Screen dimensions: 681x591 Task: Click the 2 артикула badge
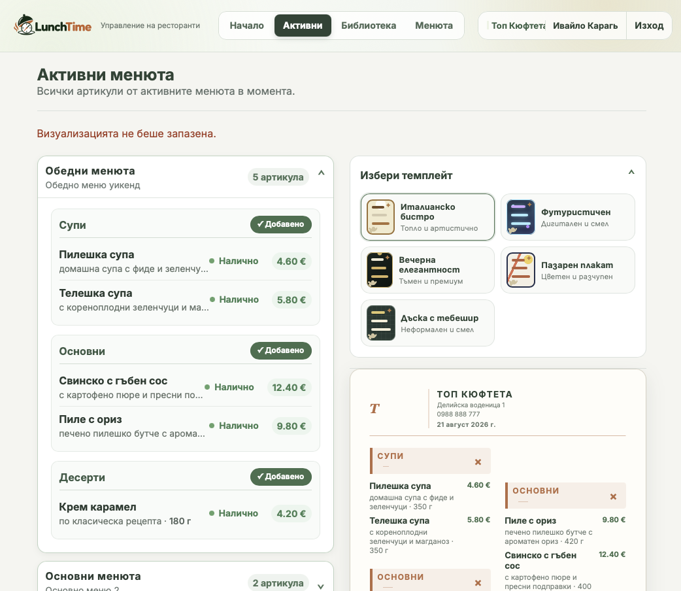[278, 583]
